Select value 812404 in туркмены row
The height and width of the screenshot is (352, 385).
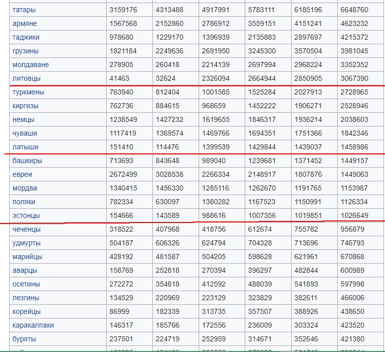point(168,92)
